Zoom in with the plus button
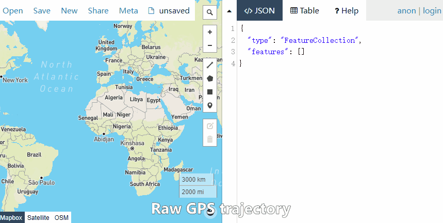The image size is (443, 223). click(x=209, y=32)
